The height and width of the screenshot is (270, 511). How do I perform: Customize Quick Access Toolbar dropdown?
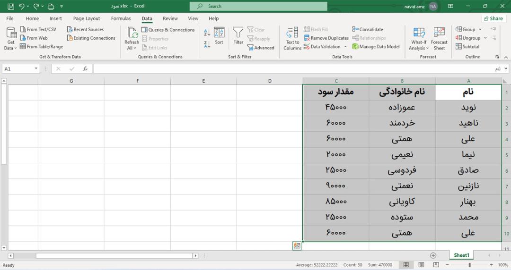[x=62, y=6]
